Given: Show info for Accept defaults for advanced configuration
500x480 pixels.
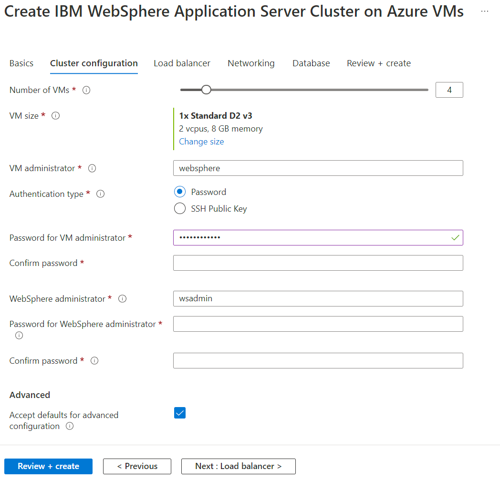Looking at the screenshot, I should [70, 426].
